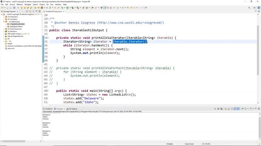Maximize the Console panel
261x146 pixels.
[x=259, y=109]
